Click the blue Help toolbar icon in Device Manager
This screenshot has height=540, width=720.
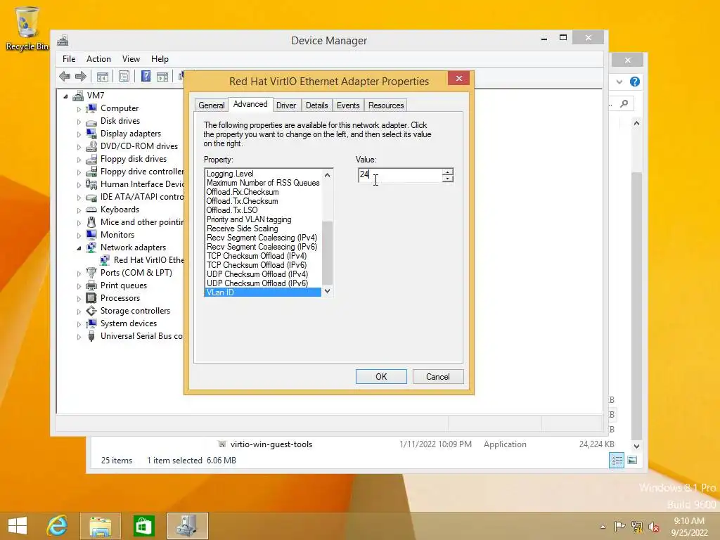coord(146,76)
